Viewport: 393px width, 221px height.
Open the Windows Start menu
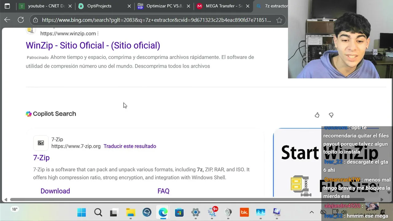82,212
